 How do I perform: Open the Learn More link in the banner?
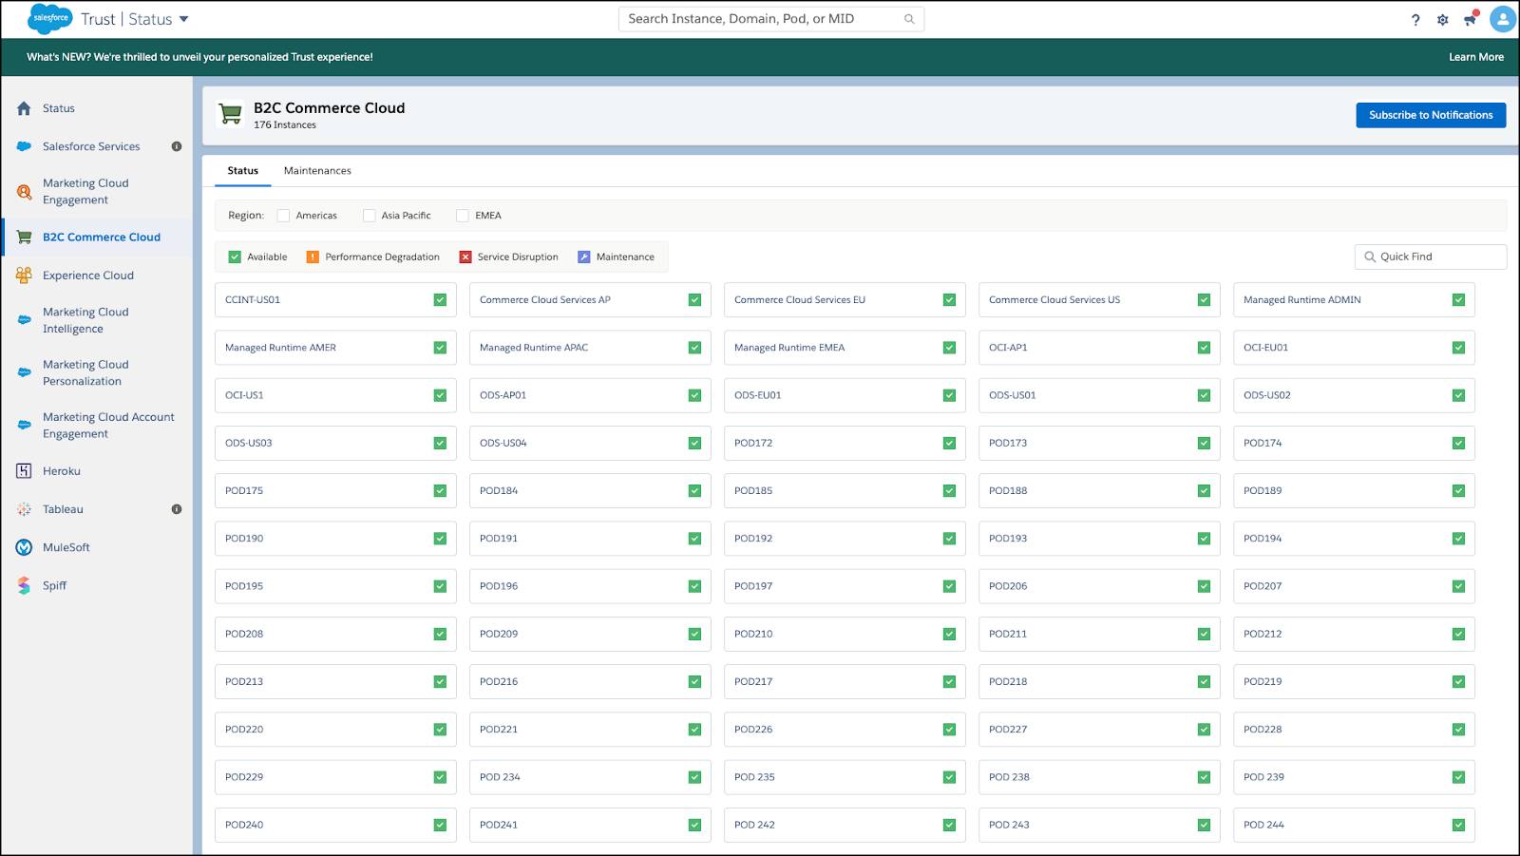(1474, 57)
